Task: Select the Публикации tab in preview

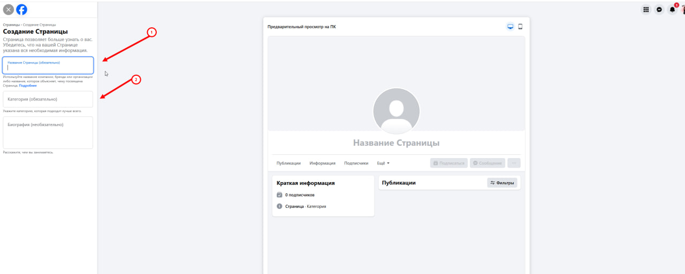Action: (288, 163)
